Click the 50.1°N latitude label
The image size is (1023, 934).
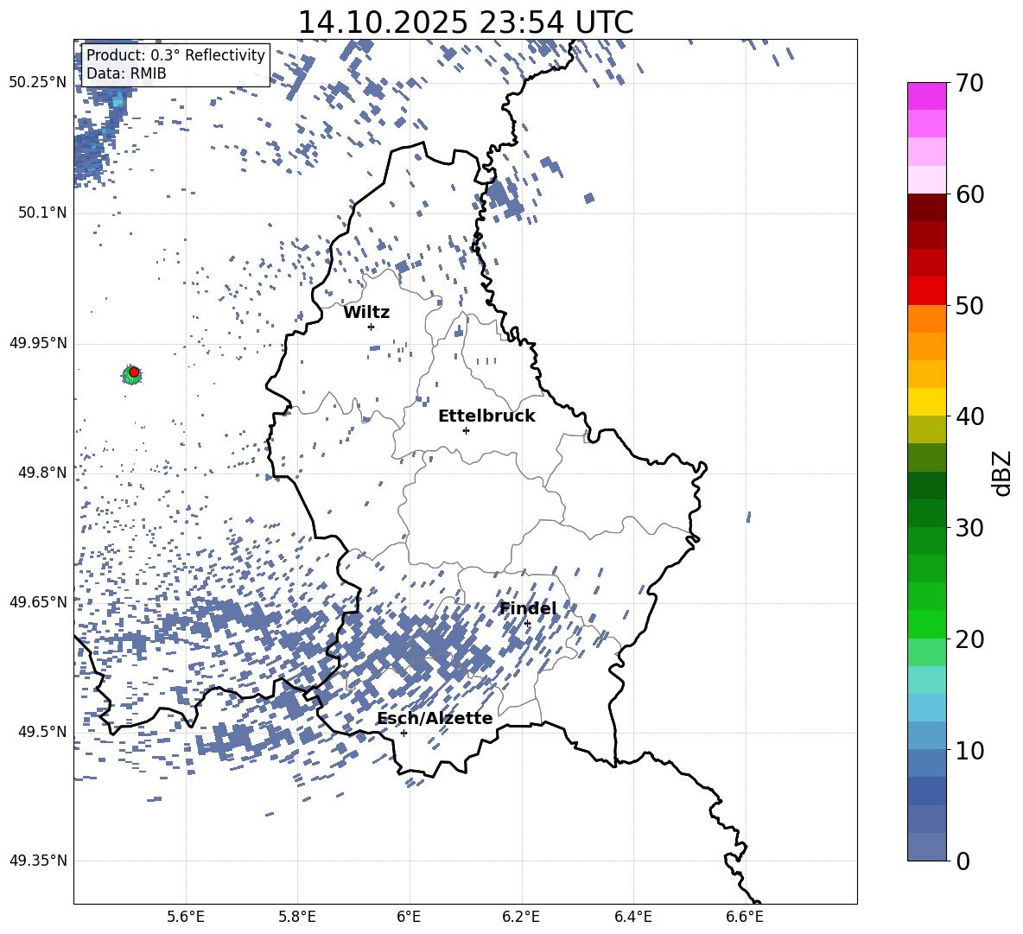(41, 213)
